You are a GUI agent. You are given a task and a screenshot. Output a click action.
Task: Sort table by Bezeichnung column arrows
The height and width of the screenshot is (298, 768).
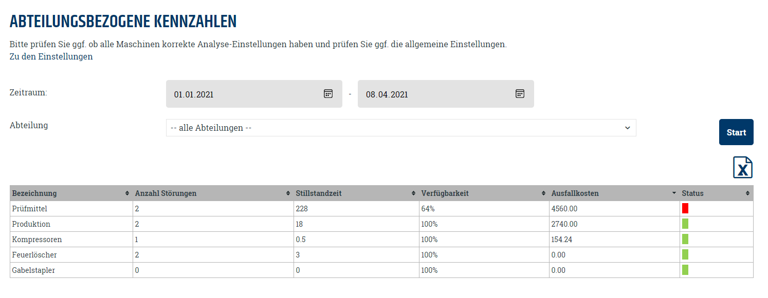[x=127, y=193]
